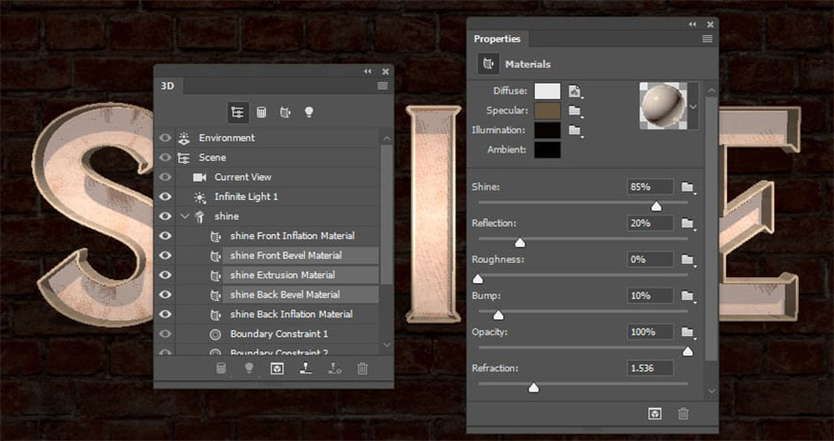Open the 3D panel flyout menu

(382, 86)
